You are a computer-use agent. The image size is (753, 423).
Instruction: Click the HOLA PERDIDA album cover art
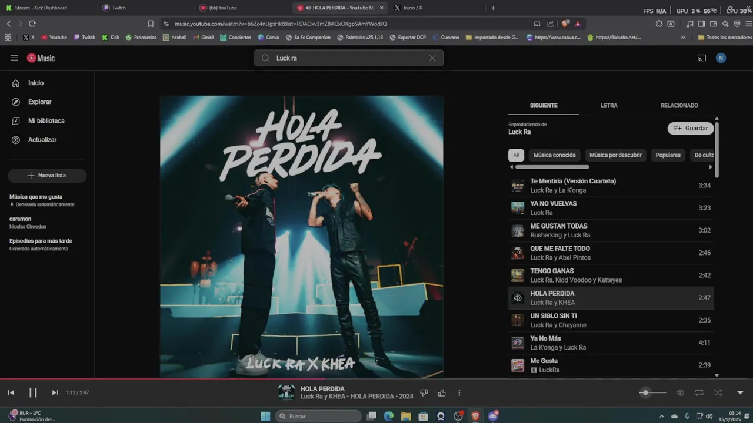(302, 237)
